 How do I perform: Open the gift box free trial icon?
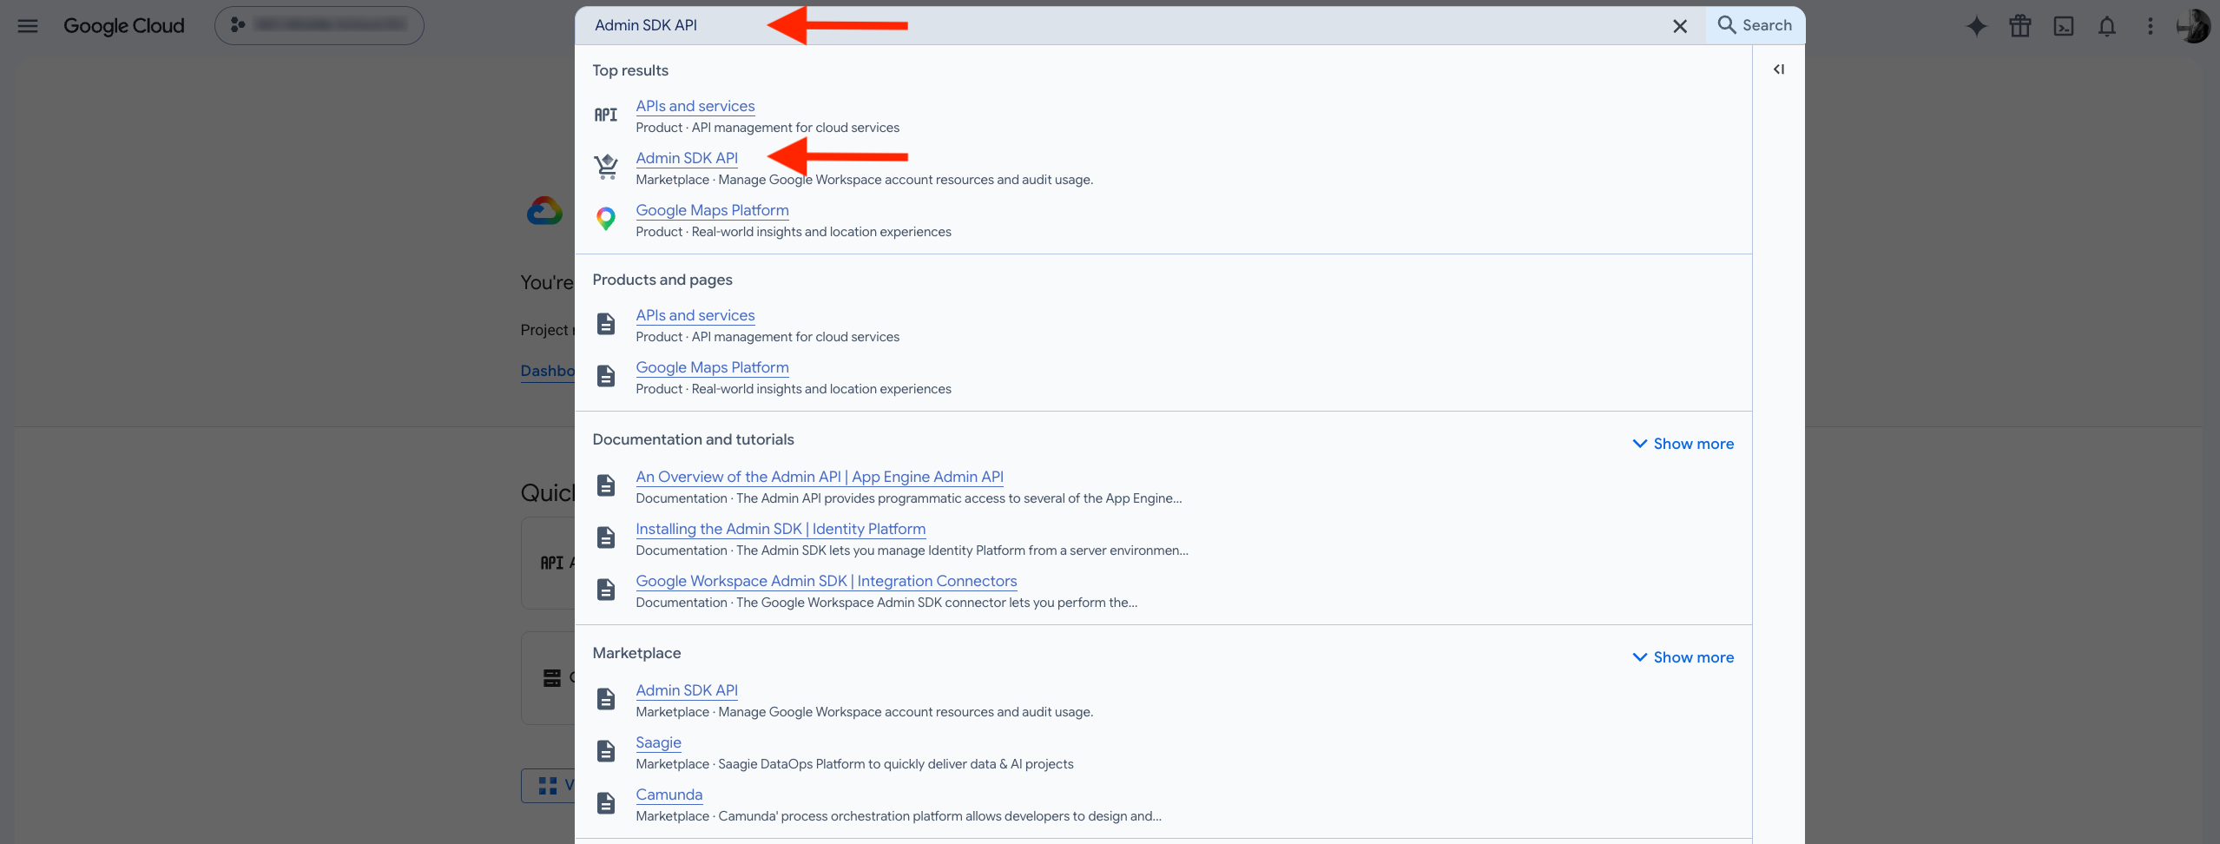coord(2020,26)
